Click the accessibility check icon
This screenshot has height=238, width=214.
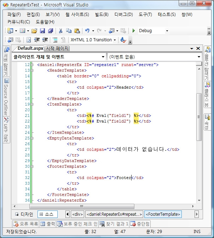123,40
